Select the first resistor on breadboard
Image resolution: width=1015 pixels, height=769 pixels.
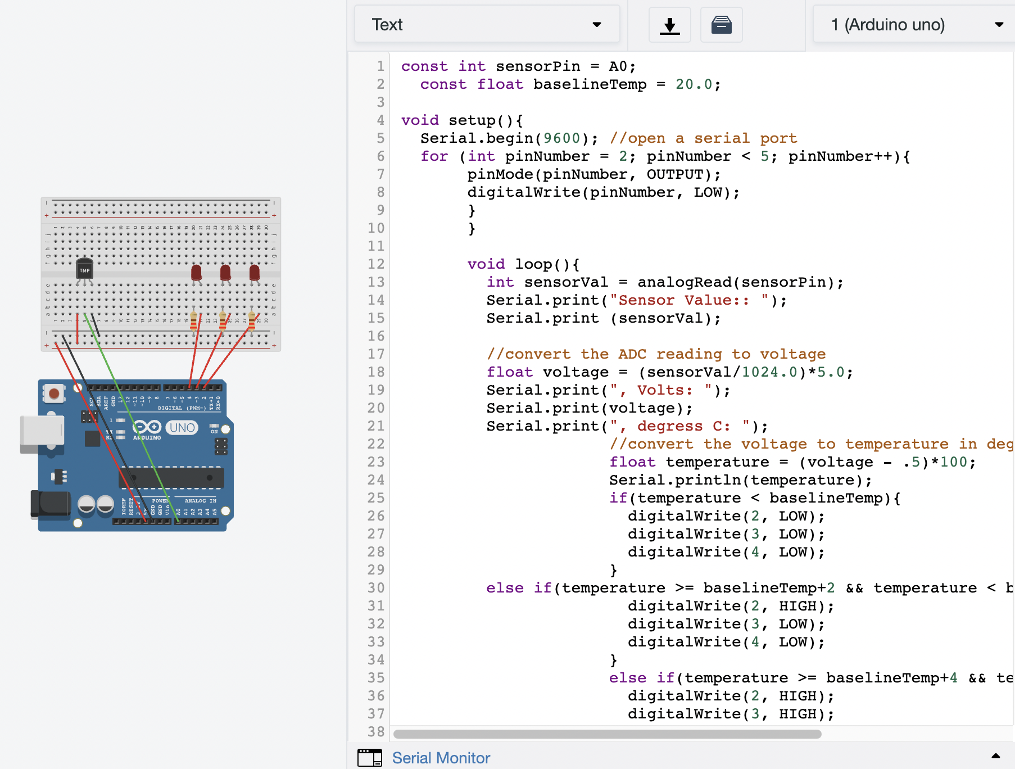[194, 321]
